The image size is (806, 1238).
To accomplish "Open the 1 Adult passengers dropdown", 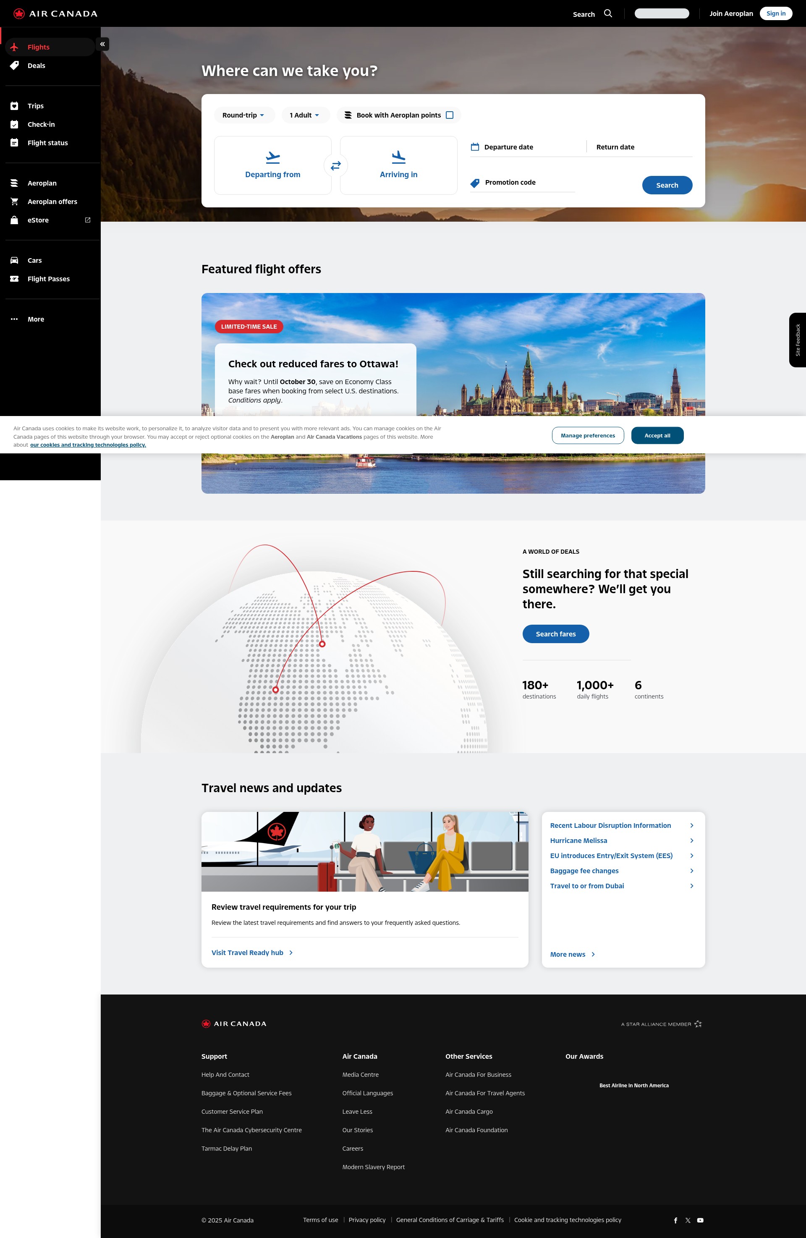I will 305,115.
